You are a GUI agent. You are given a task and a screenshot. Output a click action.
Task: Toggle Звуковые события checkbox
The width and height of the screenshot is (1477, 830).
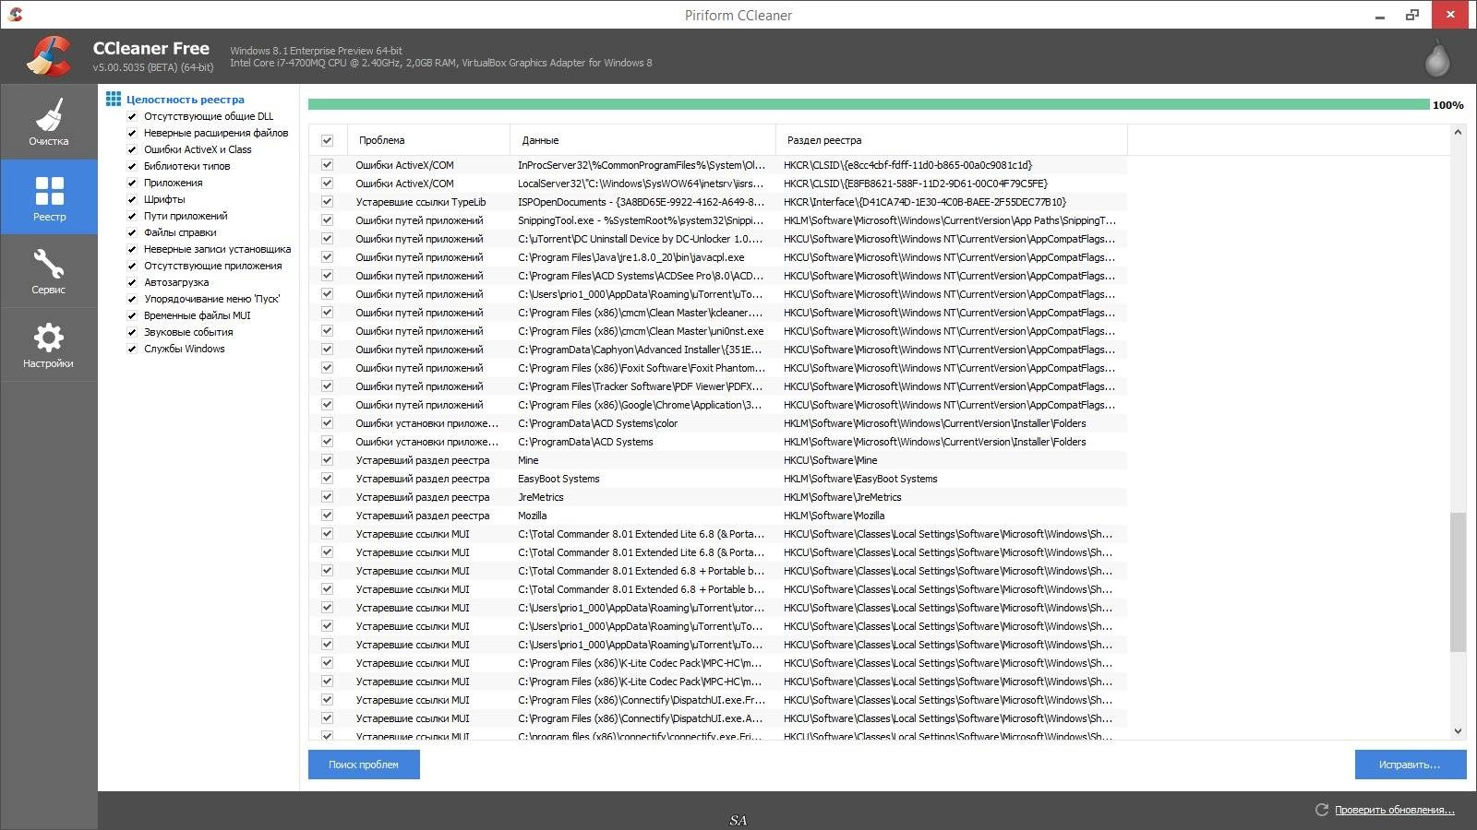132,333
